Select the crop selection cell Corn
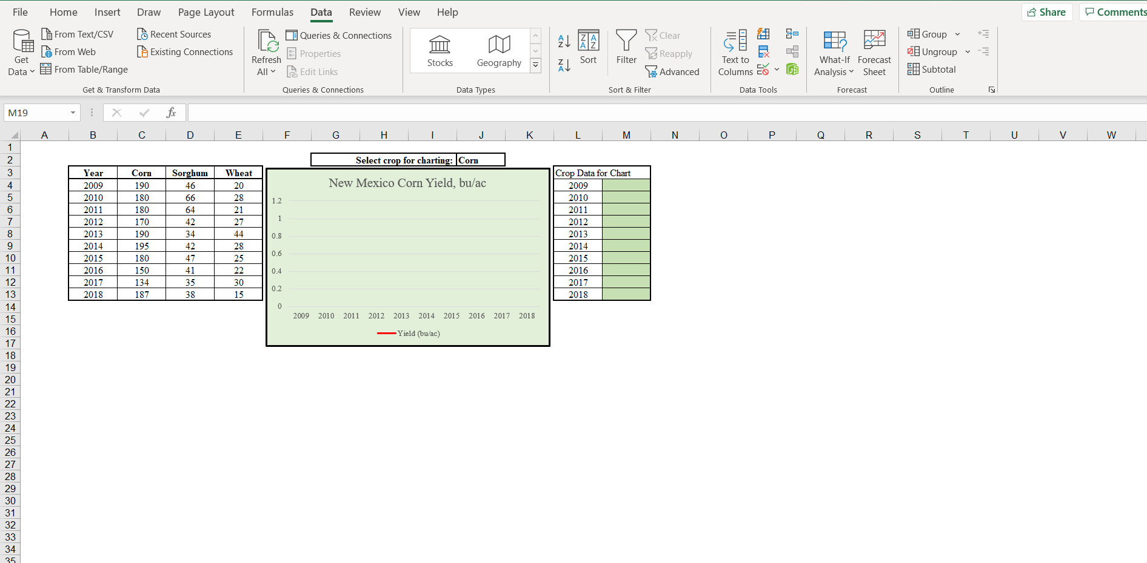 pos(481,160)
